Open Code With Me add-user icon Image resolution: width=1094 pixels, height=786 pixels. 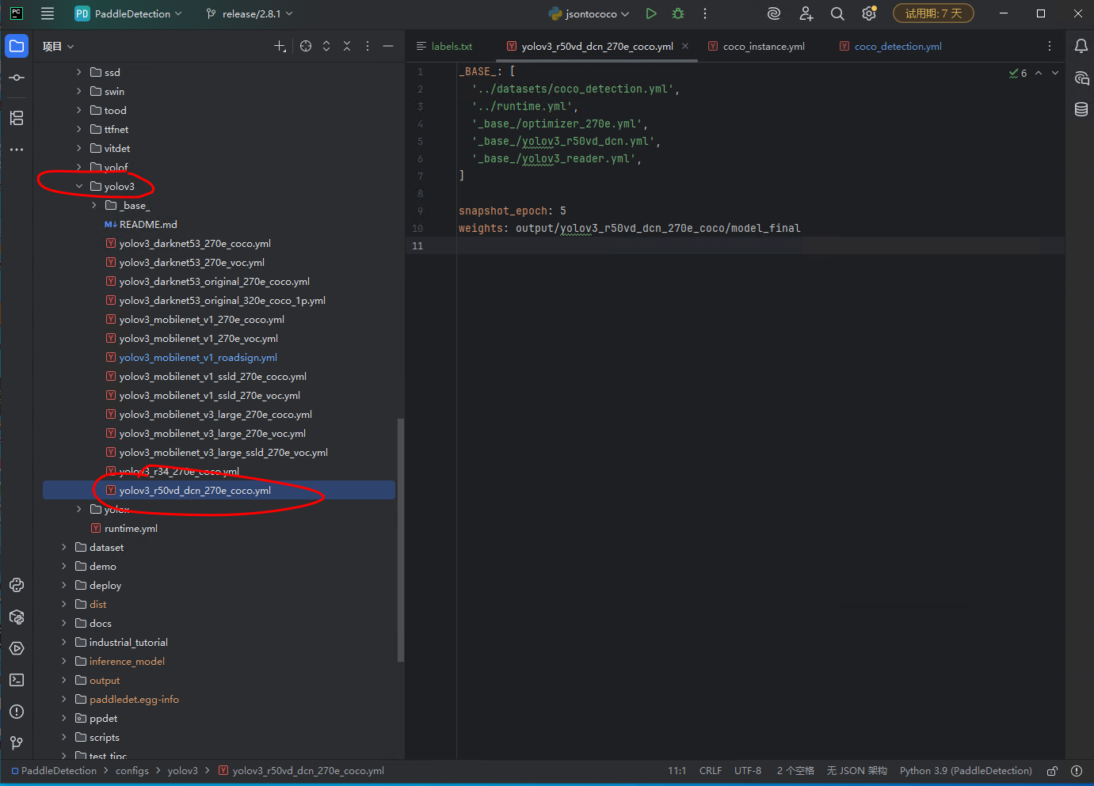pyautogui.click(x=806, y=13)
